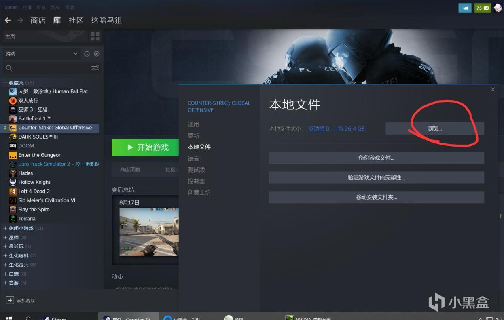Select 创意工坊 in properties sidebar
The image size is (504, 320).
(199, 192)
